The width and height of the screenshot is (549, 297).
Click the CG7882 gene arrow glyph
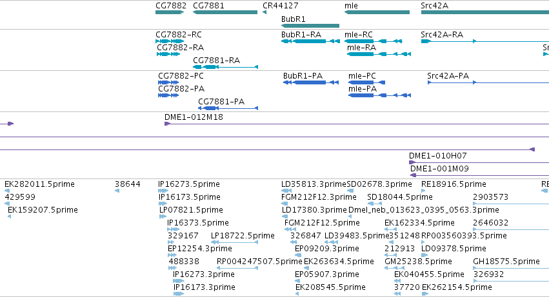pos(170,12)
